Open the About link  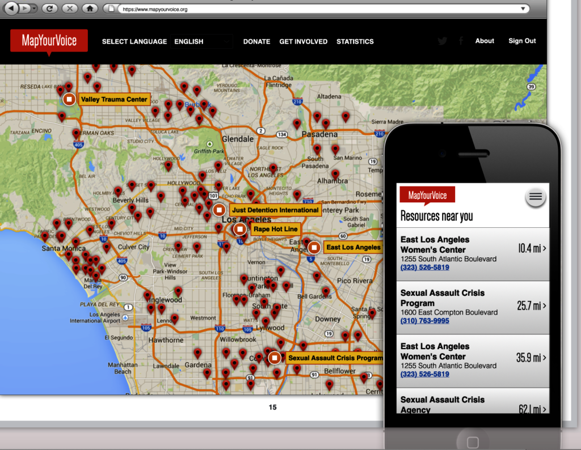pos(485,41)
